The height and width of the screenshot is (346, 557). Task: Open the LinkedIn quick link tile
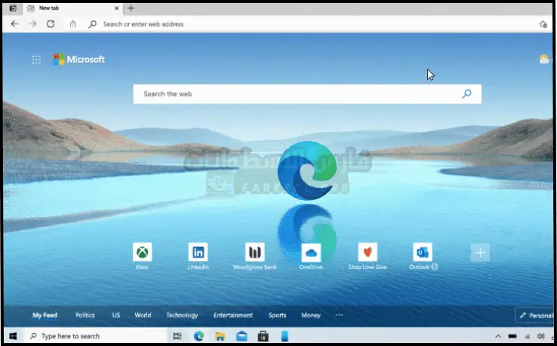[198, 253]
